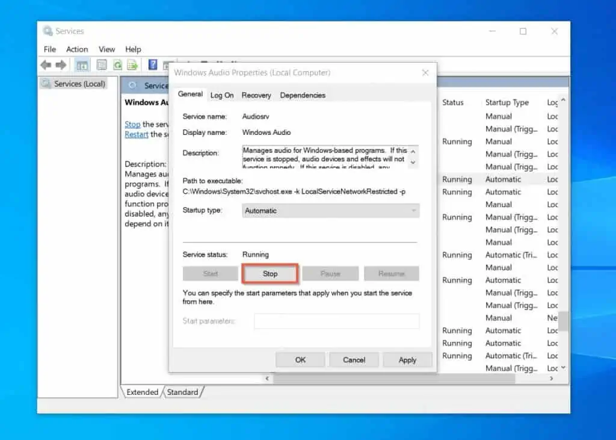Click the display name value 'Windows Audio'
Viewport: 616px width, 440px height.
point(266,132)
